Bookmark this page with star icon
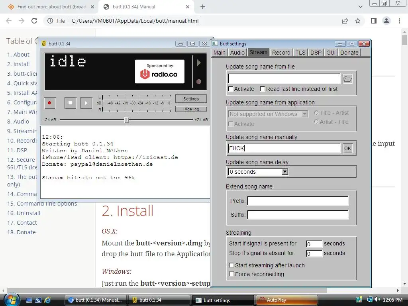Screen dimensions: 408x306 (x=358, y=21)
